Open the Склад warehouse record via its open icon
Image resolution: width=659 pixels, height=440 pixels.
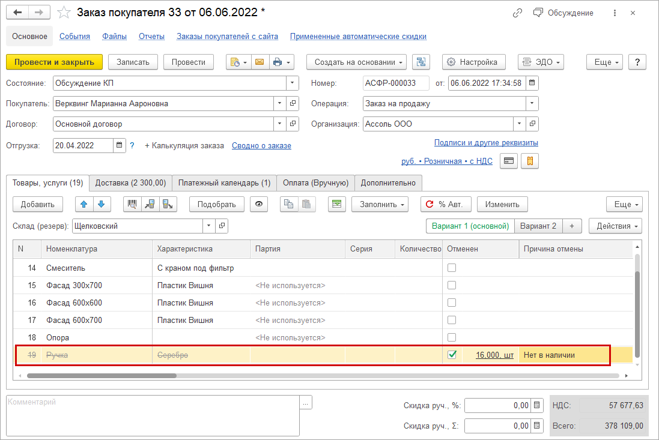click(x=222, y=226)
